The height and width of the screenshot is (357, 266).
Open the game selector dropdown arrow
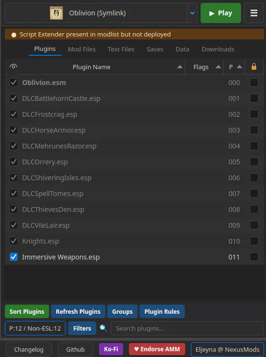tap(192, 13)
